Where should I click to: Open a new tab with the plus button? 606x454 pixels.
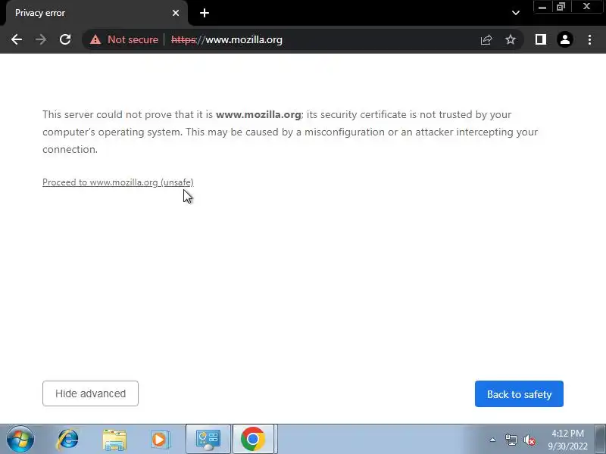click(205, 13)
